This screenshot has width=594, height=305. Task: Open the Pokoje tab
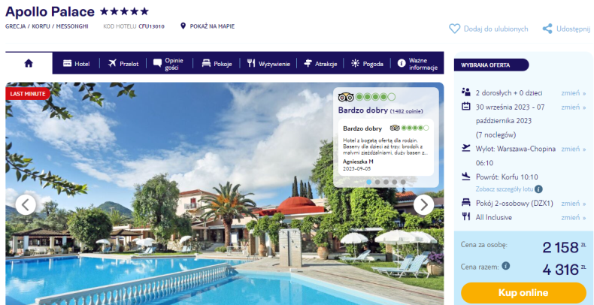tap(217, 64)
